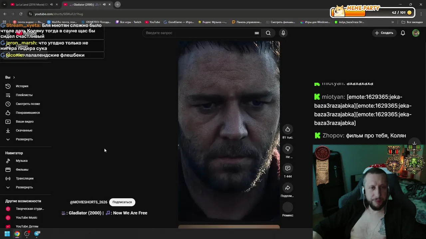Screen dimensions: 426x239
Task: Click the Введите запрос search field
Action: point(199,33)
